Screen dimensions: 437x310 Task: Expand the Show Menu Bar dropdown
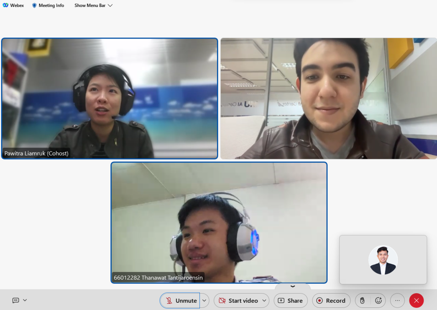pyautogui.click(x=94, y=5)
